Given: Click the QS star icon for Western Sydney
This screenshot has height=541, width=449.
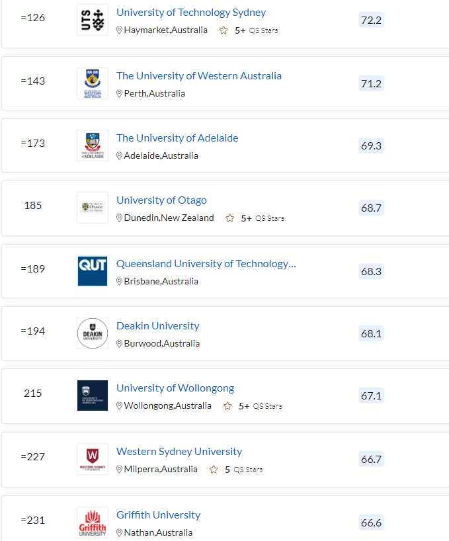Looking at the screenshot, I should click(214, 469).
